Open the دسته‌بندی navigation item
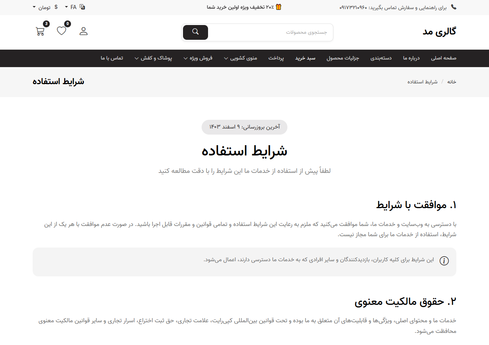 pos(381,58)
